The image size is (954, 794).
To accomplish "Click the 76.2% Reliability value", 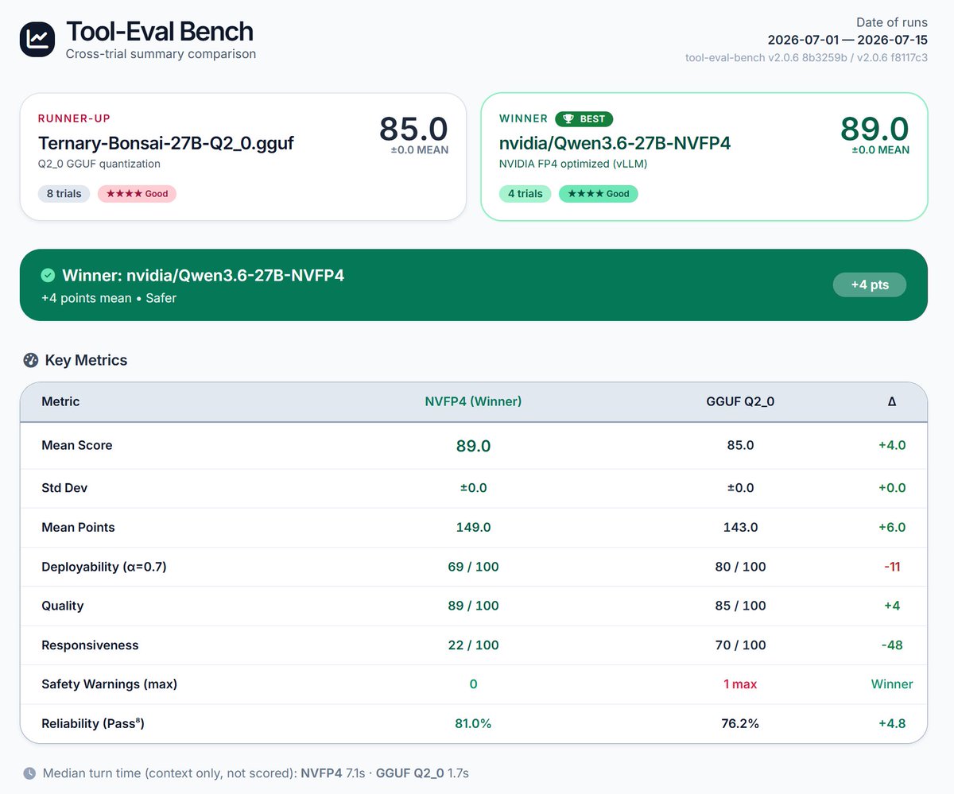I will coord(740,724).
